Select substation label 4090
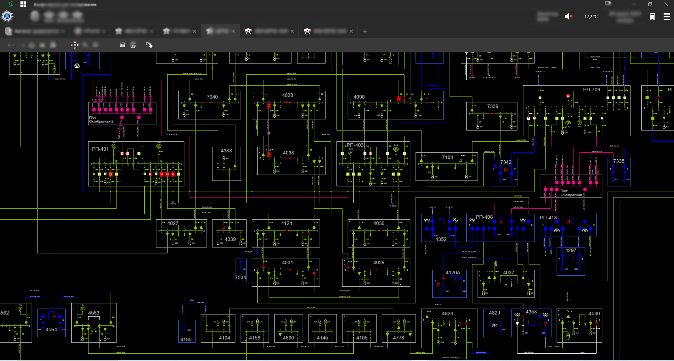The height and width of the screenshot is (361, 674). 359,97
